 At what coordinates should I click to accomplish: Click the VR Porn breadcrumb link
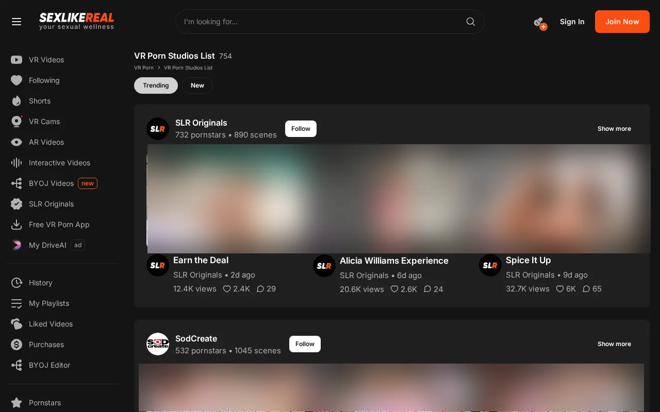(144, 67)
